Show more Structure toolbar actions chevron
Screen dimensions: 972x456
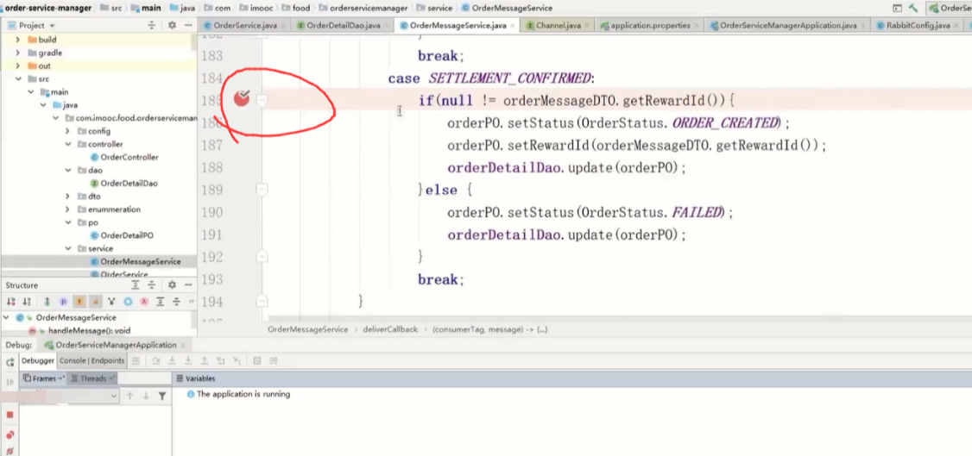point(190,302)
